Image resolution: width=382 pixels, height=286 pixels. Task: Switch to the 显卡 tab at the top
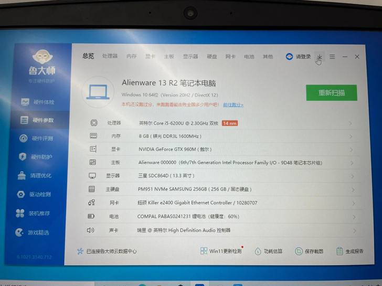(150, 56)
